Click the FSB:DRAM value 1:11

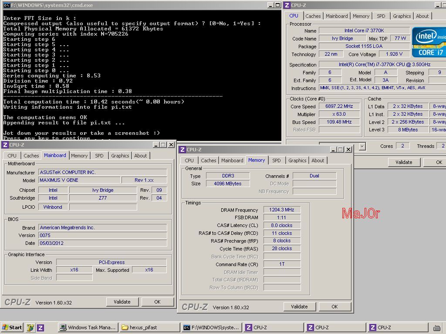point(282,217)
